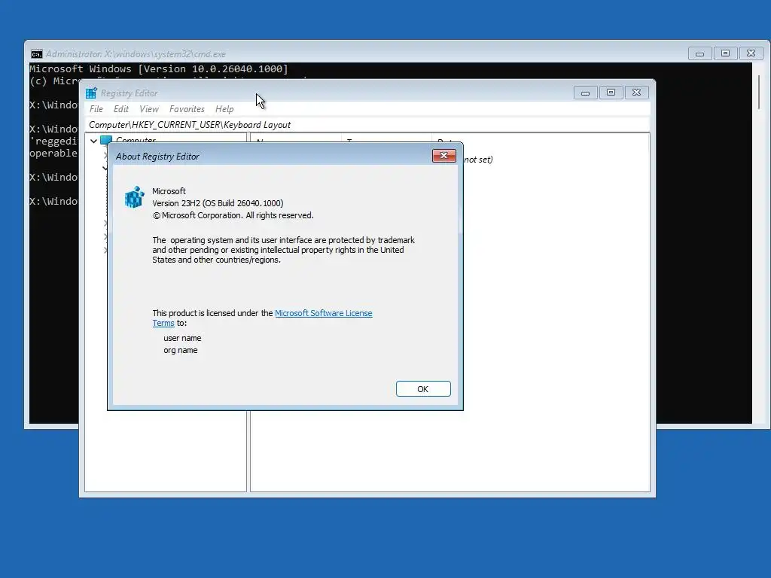Click OK in About Registry Editor dialog

[423, 389]
